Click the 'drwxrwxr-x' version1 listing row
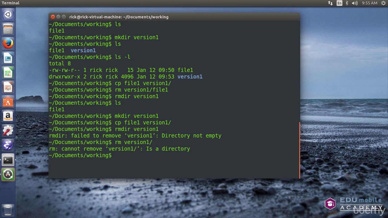Screen dimensions: 388x218 pos(125,77)
